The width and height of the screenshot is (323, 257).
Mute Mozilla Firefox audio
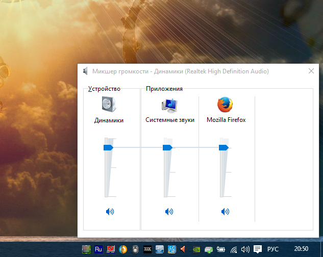pos(225,212)
